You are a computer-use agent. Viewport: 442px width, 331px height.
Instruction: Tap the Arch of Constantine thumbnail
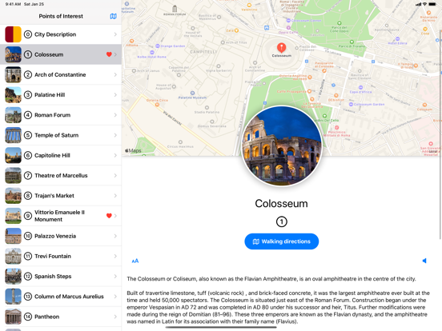pos(14,74)
